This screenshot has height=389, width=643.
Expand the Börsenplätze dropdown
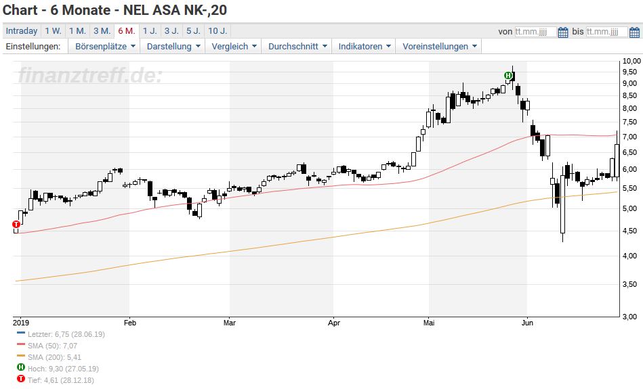coord(105,46)
